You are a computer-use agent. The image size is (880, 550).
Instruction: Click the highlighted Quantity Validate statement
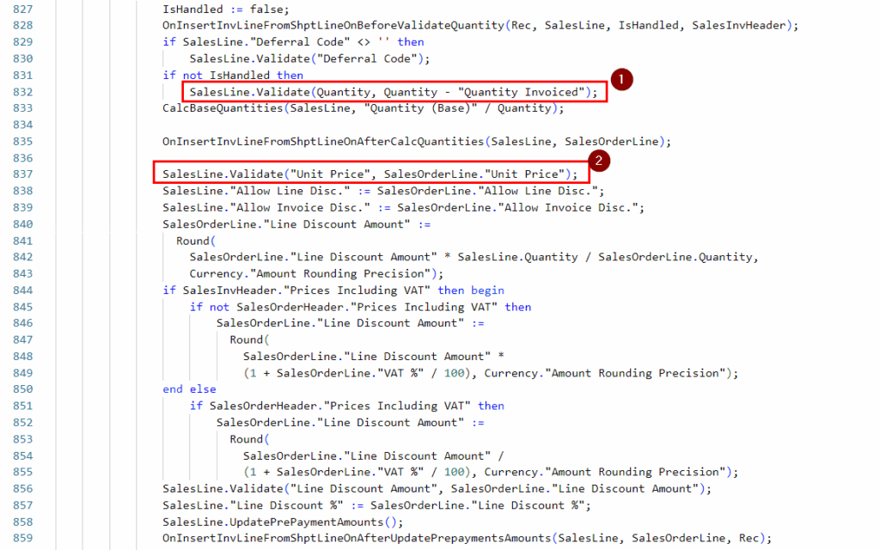pyautogui.click(x=394, y=92)
